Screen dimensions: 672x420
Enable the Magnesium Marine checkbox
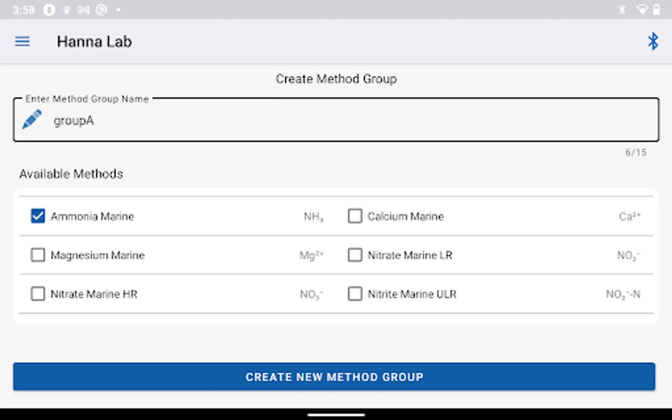click(x=38, y=255)
